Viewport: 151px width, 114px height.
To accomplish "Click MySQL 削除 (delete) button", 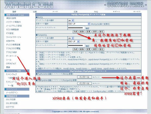I will tap(82, 32).
